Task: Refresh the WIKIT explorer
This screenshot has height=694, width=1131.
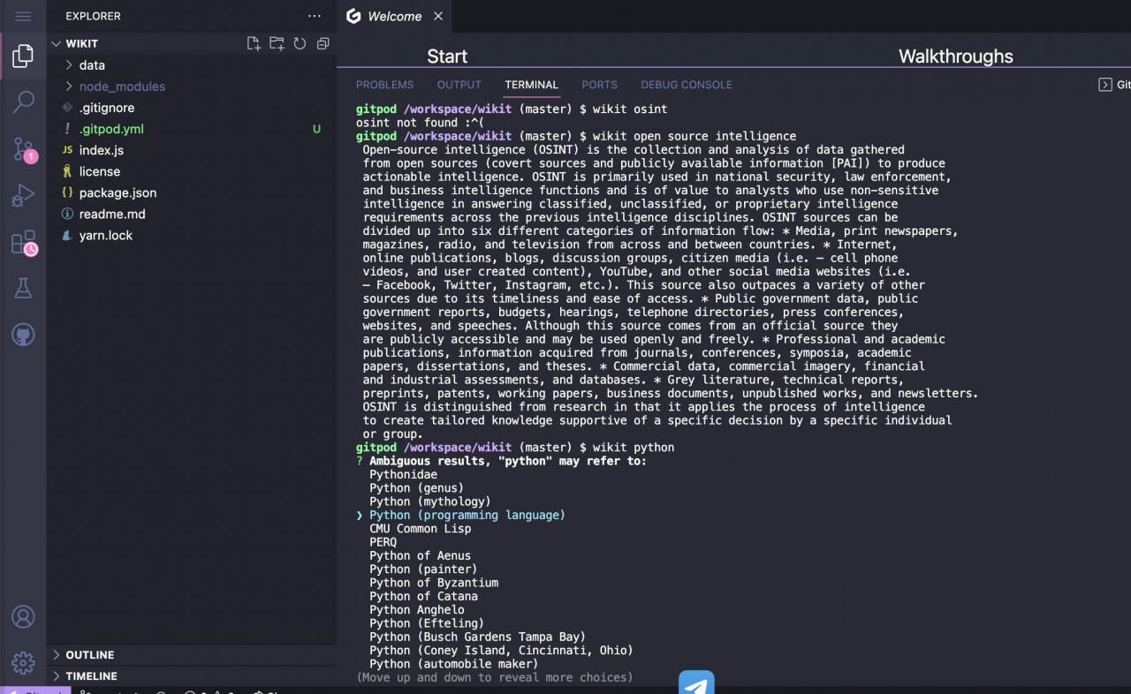Action: pos(300,43)
